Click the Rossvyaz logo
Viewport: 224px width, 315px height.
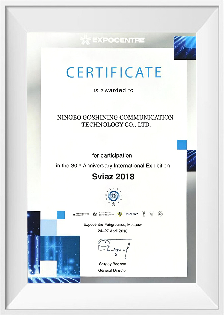click(x=127, y=214)
